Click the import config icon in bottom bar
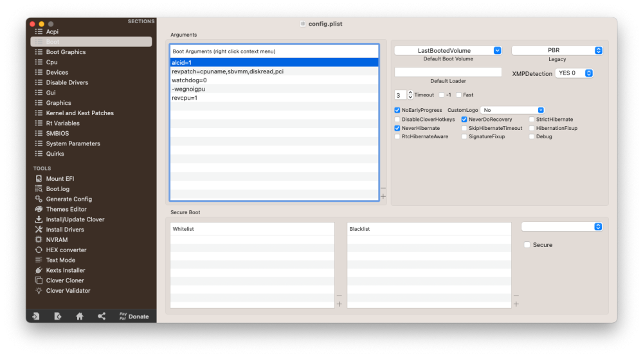643x357 pixels. (36, 316)
